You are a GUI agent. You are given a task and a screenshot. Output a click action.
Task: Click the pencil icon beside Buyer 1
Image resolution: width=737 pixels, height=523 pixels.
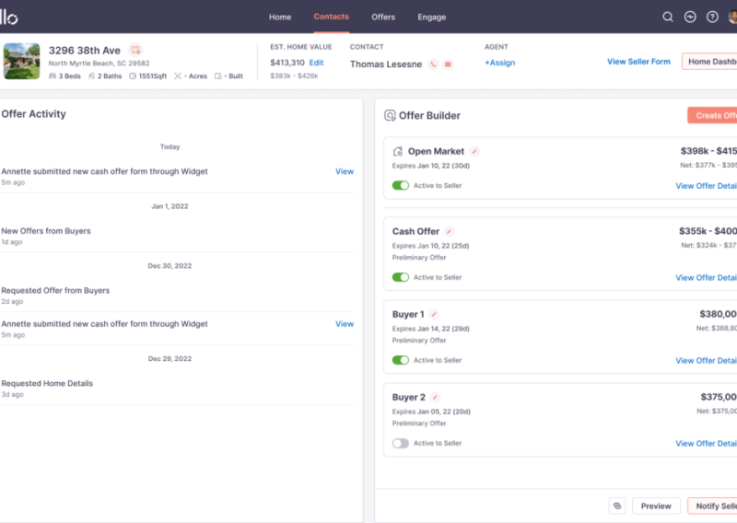[434, 315]
